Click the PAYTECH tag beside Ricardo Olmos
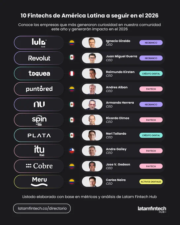This screenshot has height=225, width=180. coord(151,120)
